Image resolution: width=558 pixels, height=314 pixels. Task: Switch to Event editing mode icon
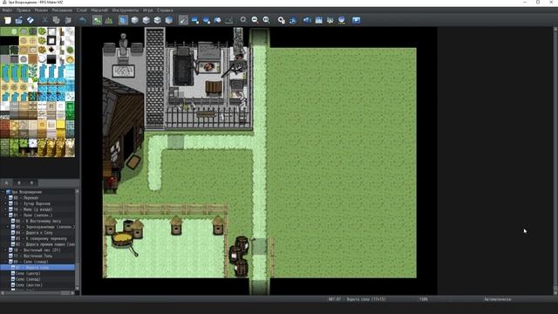click(108, 20)
